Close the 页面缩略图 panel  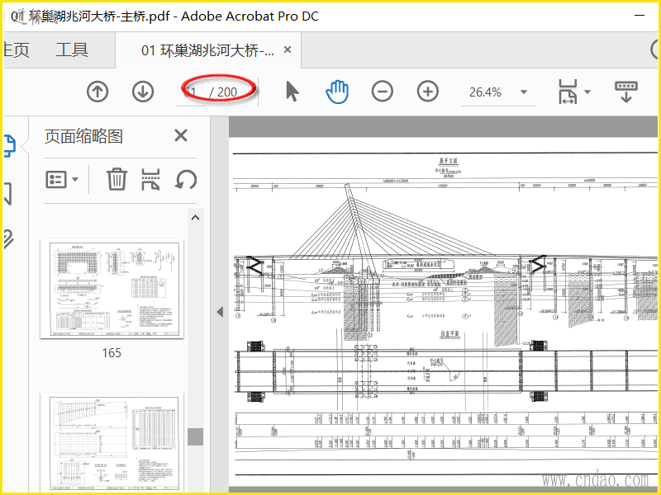click(181, 135)
